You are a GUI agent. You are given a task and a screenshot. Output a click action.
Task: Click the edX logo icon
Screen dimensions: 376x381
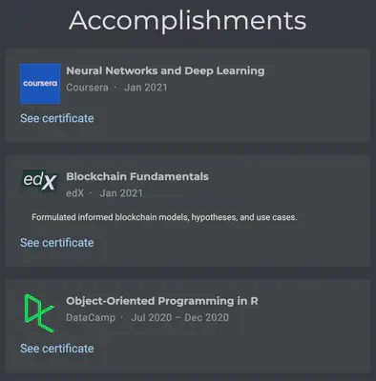[40, 180]
